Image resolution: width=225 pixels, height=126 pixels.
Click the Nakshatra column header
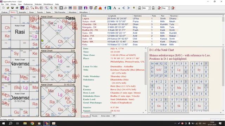tap(142, 16)
